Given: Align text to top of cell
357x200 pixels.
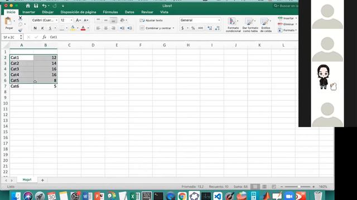Looking at the screenshot, I should pos(98,20).
